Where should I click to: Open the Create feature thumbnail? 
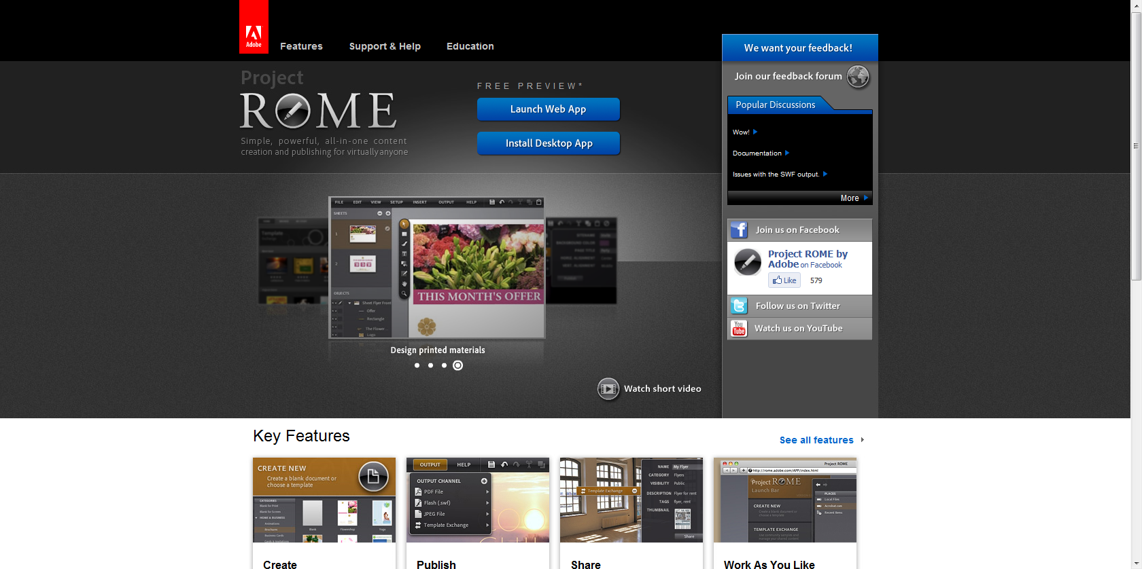click(x=324, y=500)
